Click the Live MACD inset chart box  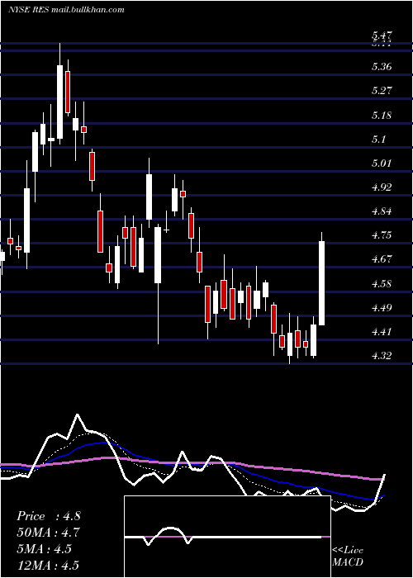227,537
